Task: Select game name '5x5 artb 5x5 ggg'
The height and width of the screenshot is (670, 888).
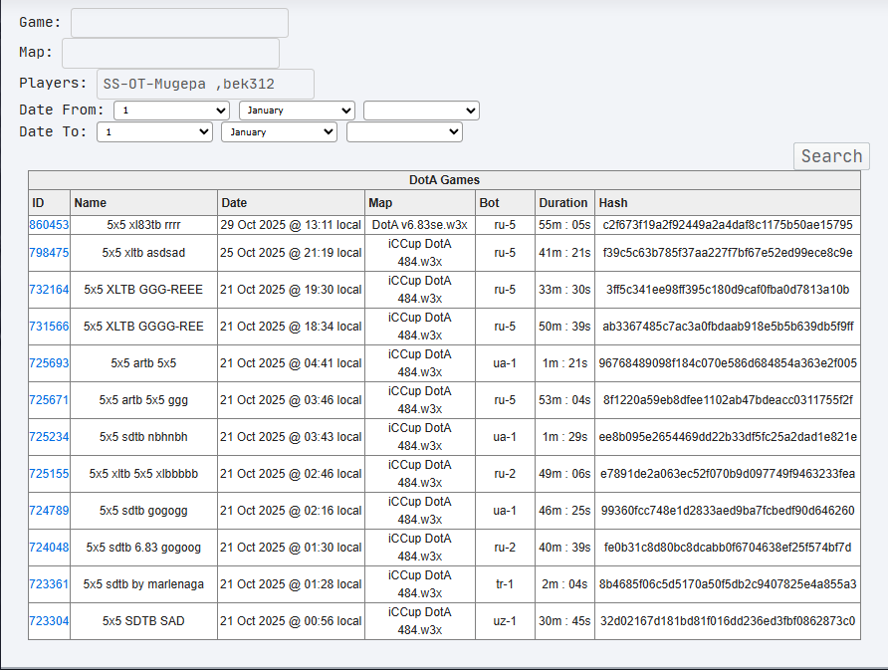Action: pos(143,400)
